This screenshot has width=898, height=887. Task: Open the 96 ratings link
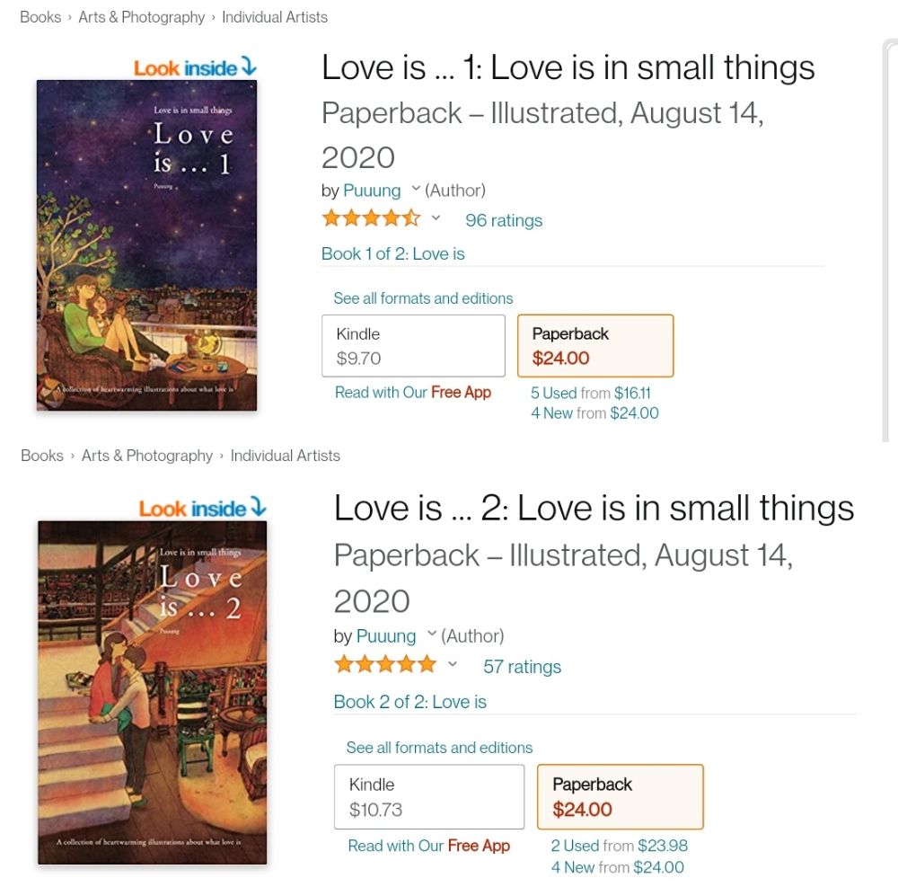point(504,220)
